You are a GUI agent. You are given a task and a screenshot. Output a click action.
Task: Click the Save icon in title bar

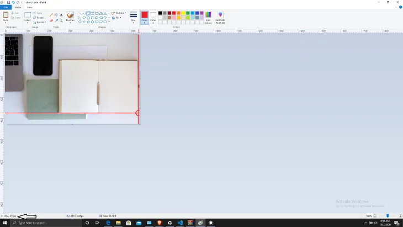(8, 2)
